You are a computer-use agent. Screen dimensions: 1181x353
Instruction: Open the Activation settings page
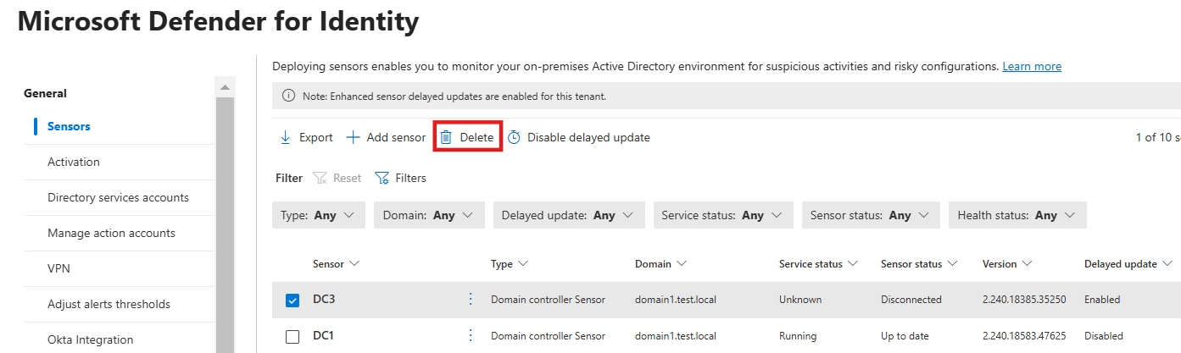(74, 162)
